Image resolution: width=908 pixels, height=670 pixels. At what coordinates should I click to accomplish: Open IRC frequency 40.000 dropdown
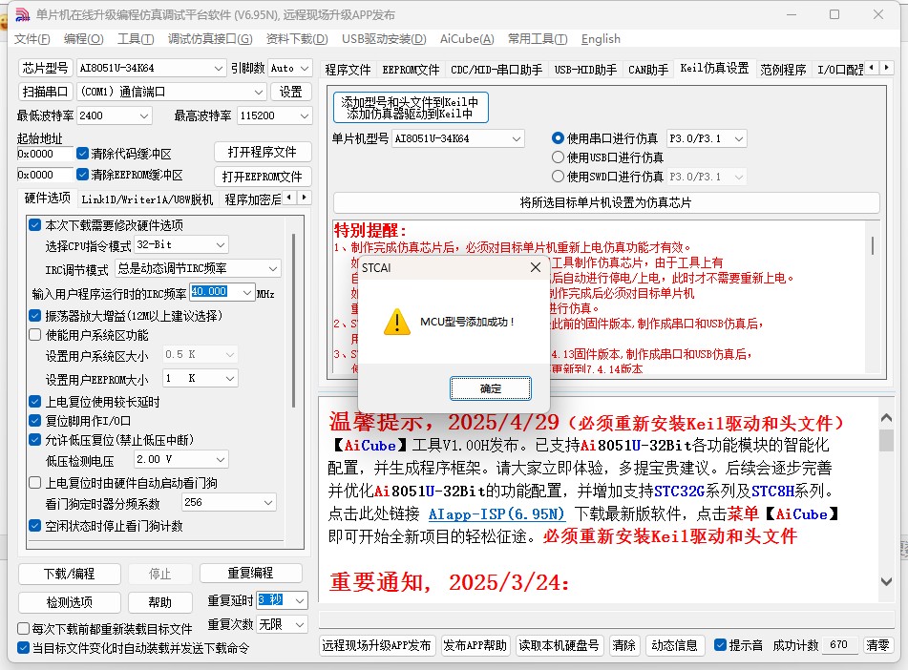[222, 292]
